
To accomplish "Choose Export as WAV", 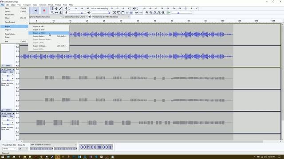I will (x=49, y=30).
